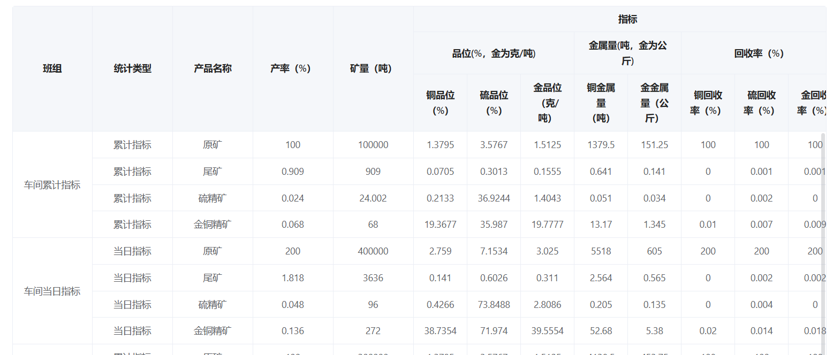Screen dimensions: 833x355
Task: Click the 24.002 ore quantity cell
Action: click(373, 198)
